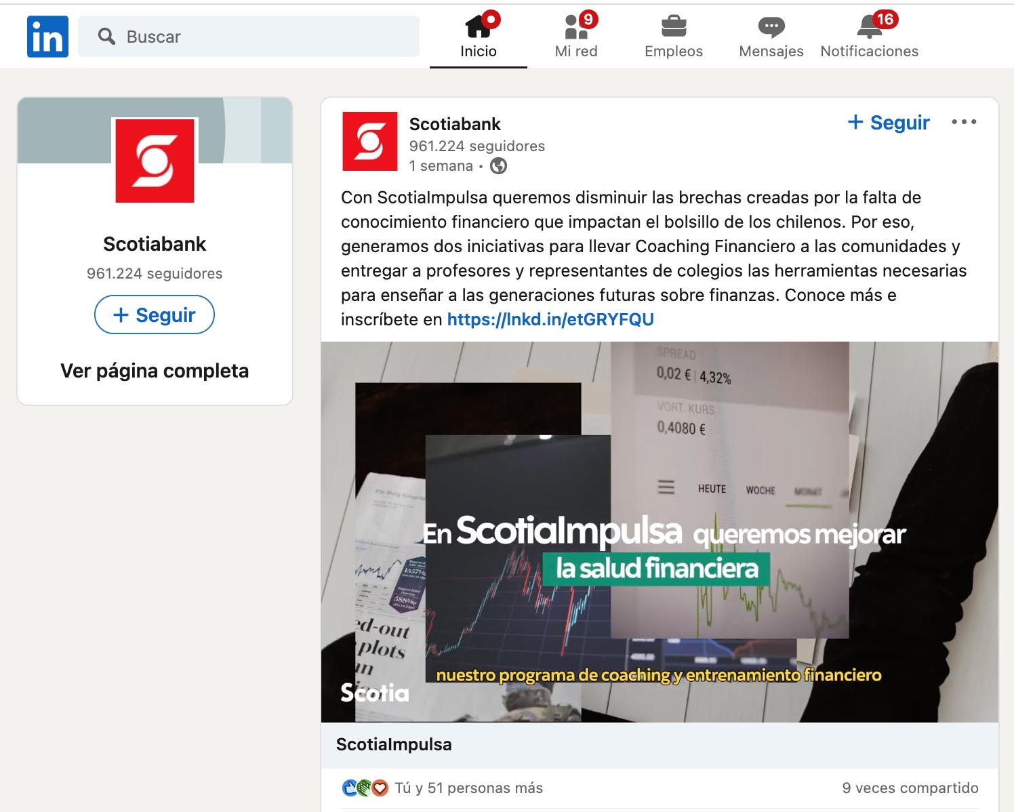Click Scotiabank sidebar profile logo
This screenshot has height=812, width=1014.
pos(155,161)
